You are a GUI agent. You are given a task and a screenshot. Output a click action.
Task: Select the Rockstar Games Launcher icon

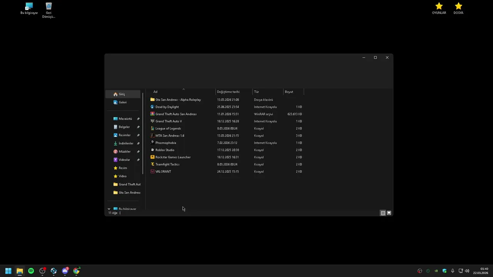coord(153,157)
